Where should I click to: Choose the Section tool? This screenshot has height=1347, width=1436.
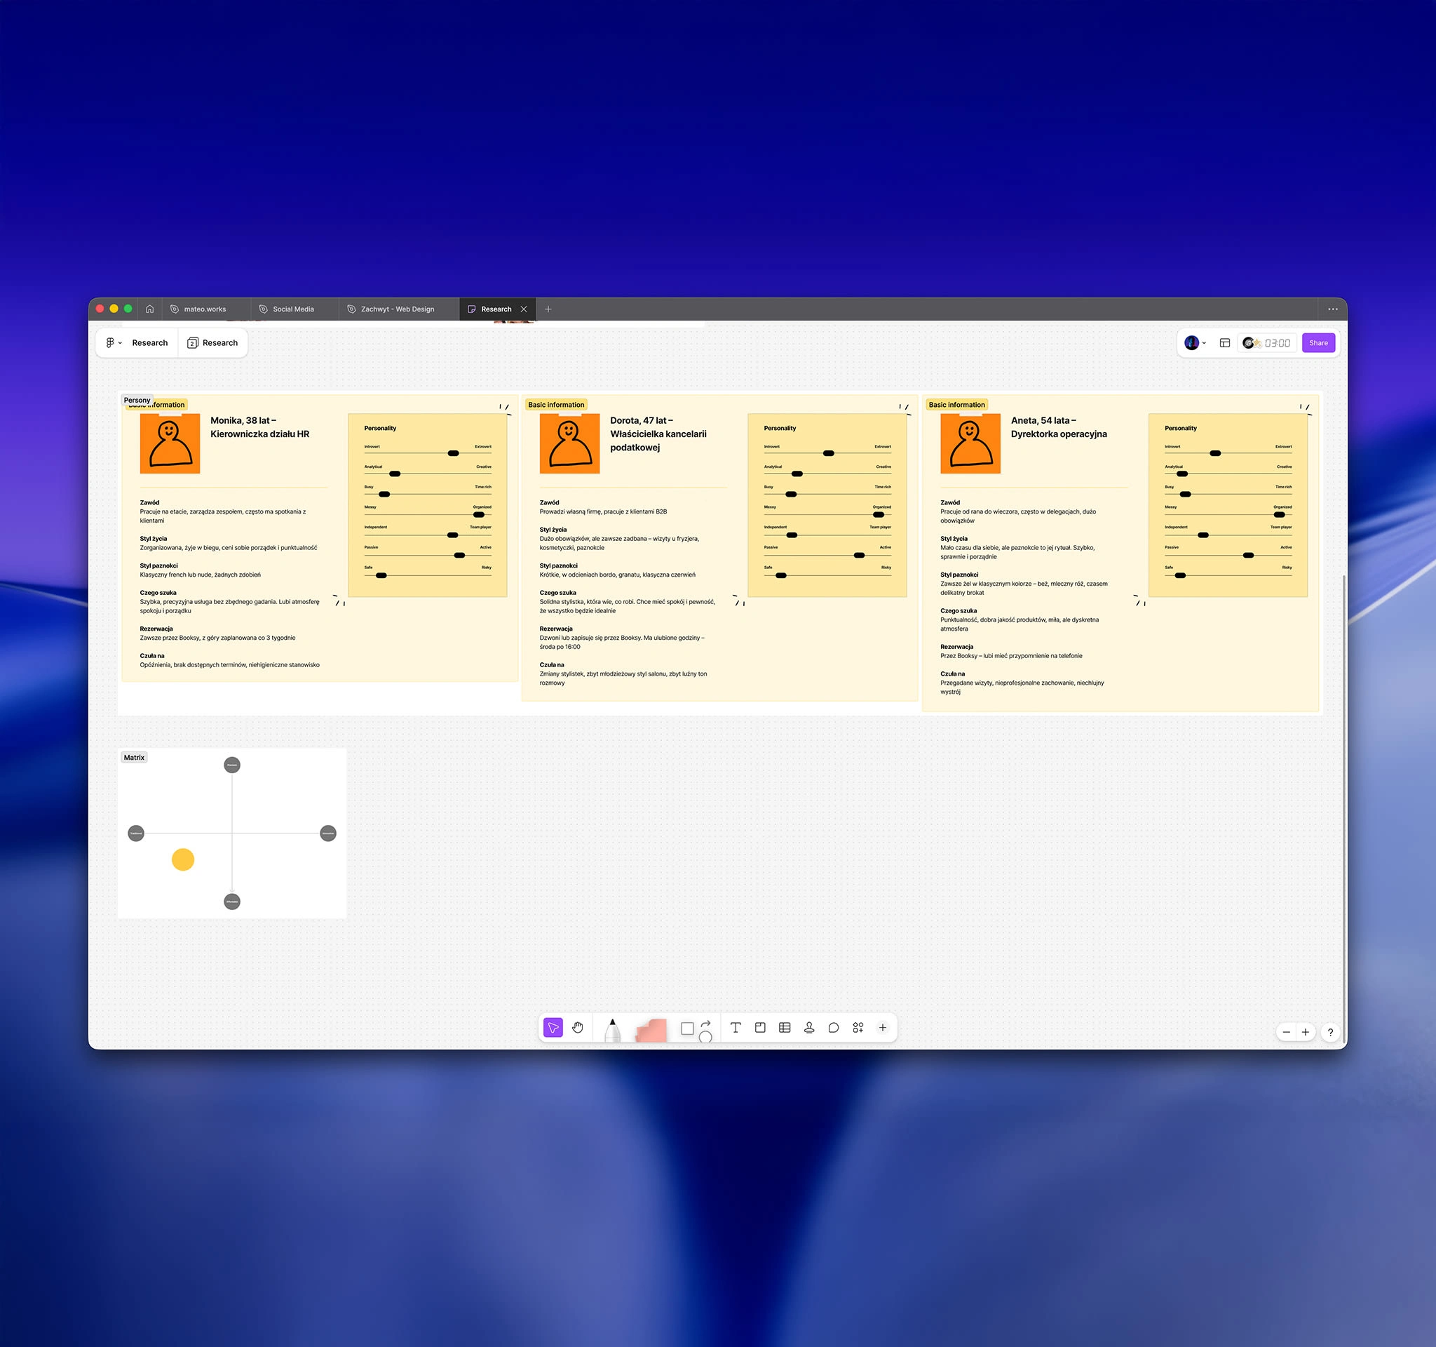pyautogui.click(x=760, y=1027)
